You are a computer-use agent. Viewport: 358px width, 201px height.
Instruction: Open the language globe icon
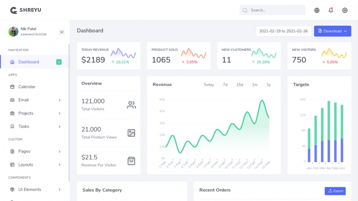point(317,10)
